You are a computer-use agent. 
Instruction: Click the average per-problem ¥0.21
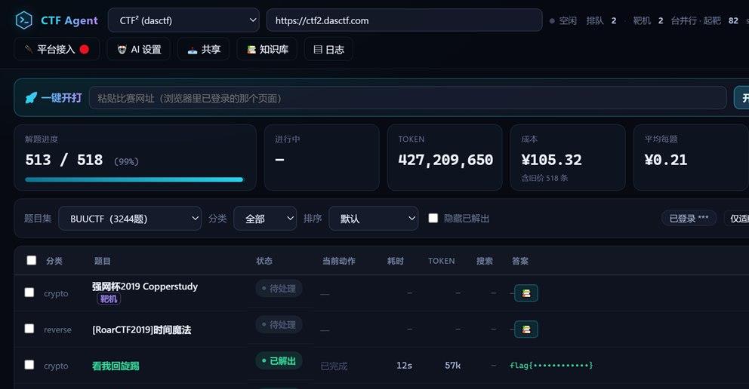(x=666, y=160)
